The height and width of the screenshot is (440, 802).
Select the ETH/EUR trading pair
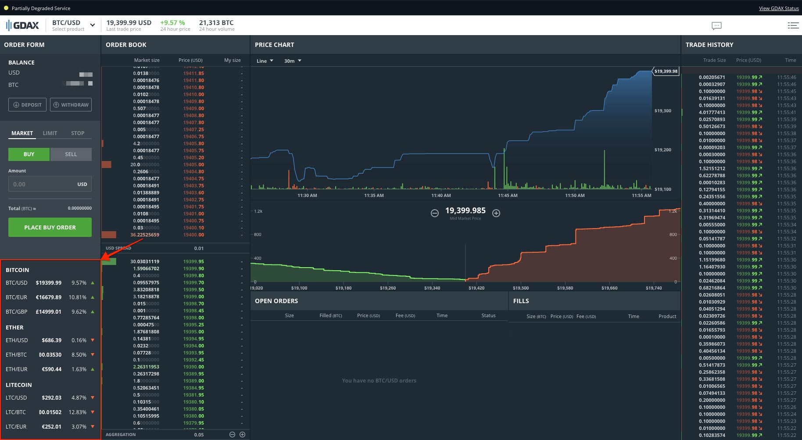[50, 369]
